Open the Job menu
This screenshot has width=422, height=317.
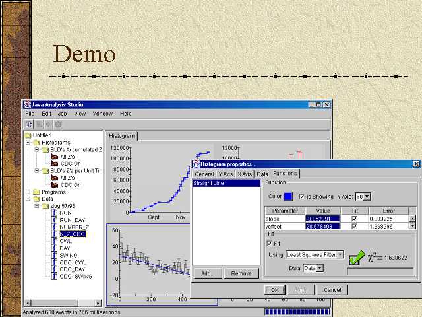pyautogui.click(x=63, y=114)
